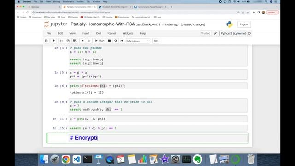The image size is (295, 166).
Task: Cut selected cells with the scissors icon
Action: 61,41
